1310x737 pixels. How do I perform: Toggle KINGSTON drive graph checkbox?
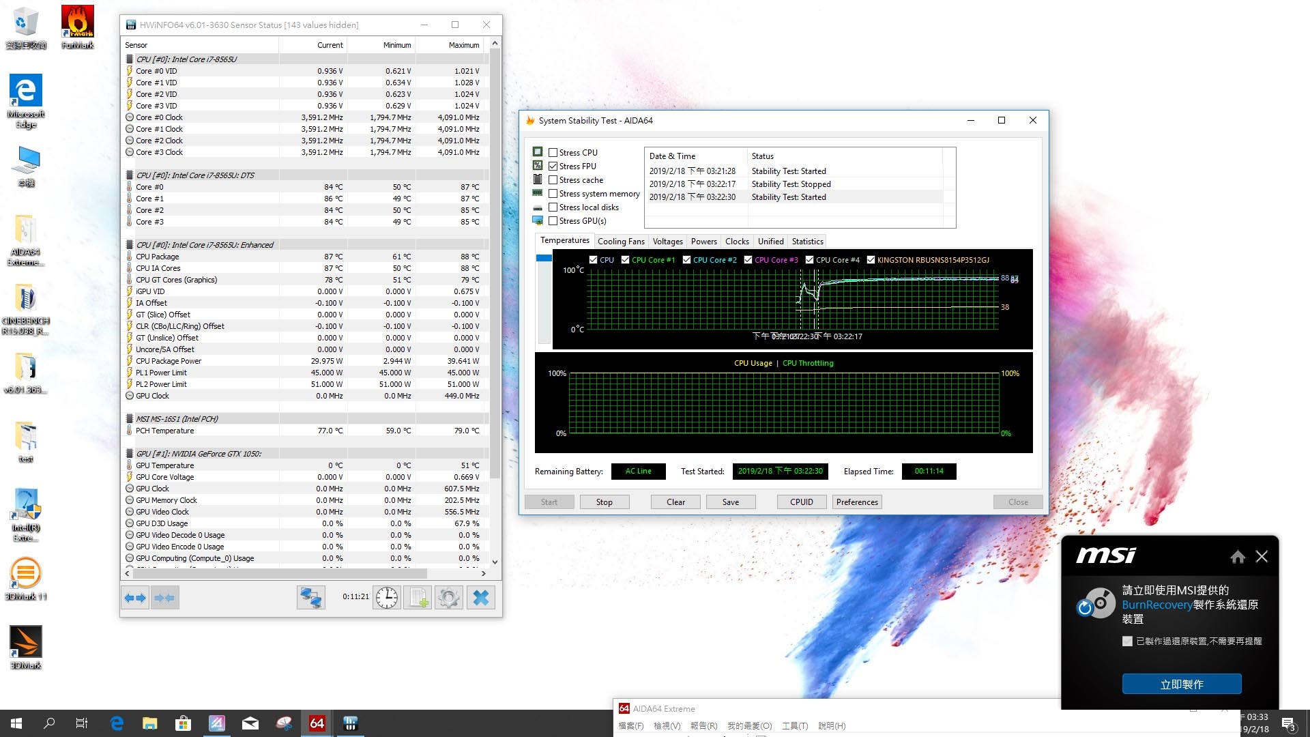click(871, 260)
